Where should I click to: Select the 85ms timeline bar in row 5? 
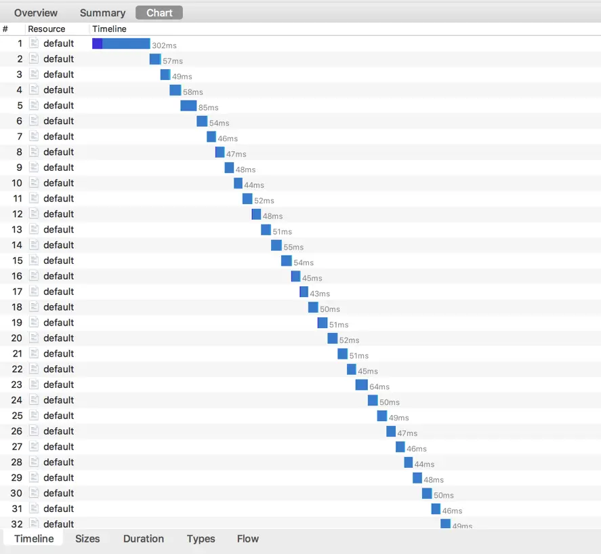[188, 106]
